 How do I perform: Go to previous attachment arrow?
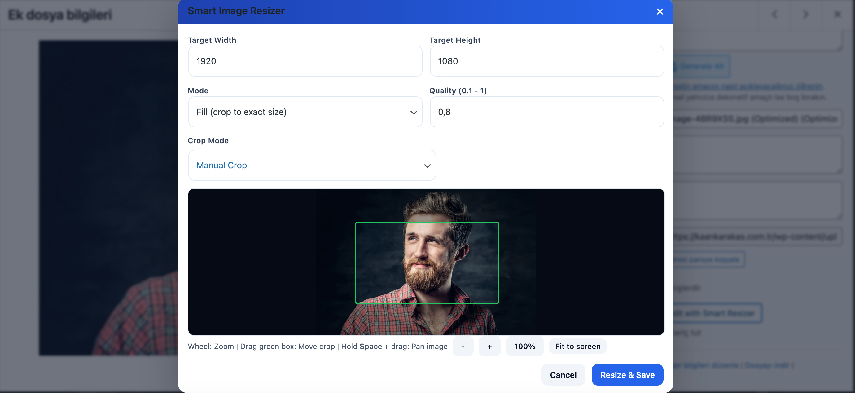coord(775,14)
